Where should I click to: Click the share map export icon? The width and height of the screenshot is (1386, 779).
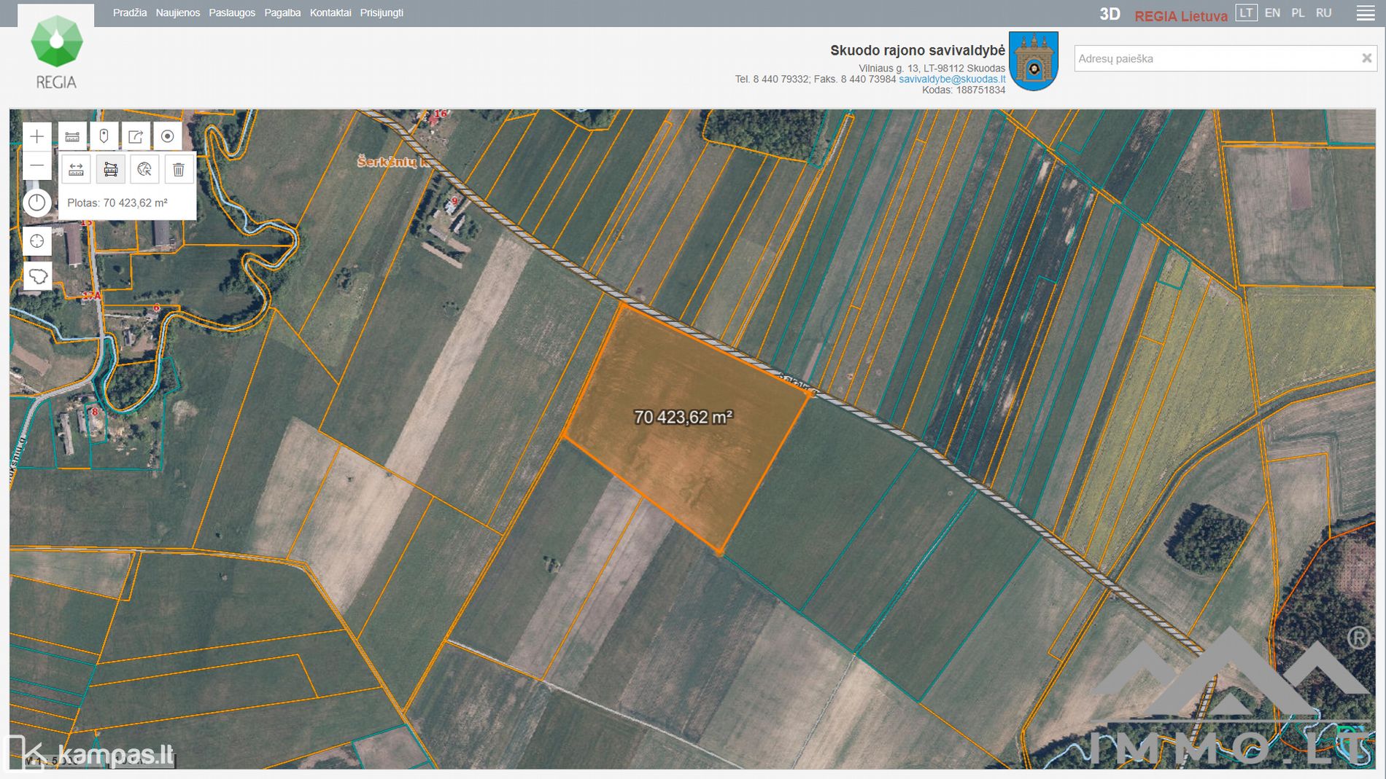point(136,136)
